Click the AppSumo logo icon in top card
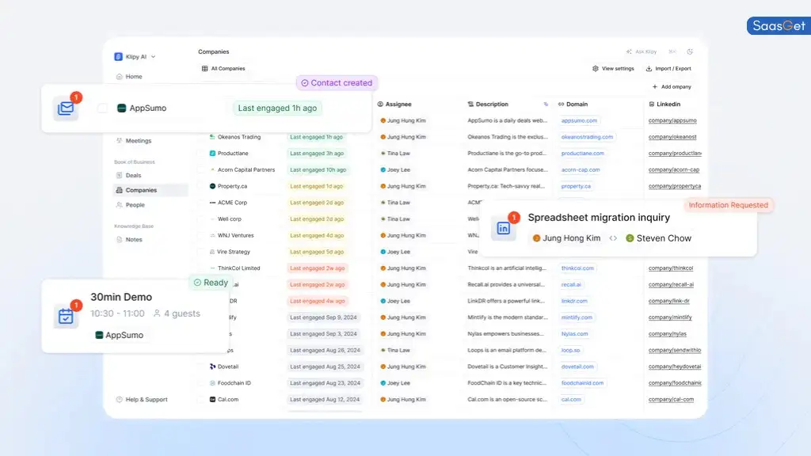811x456 pixels. (121, 108)
